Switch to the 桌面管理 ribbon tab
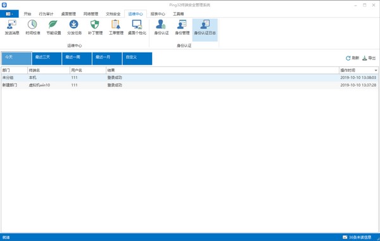 coord(68,14)
